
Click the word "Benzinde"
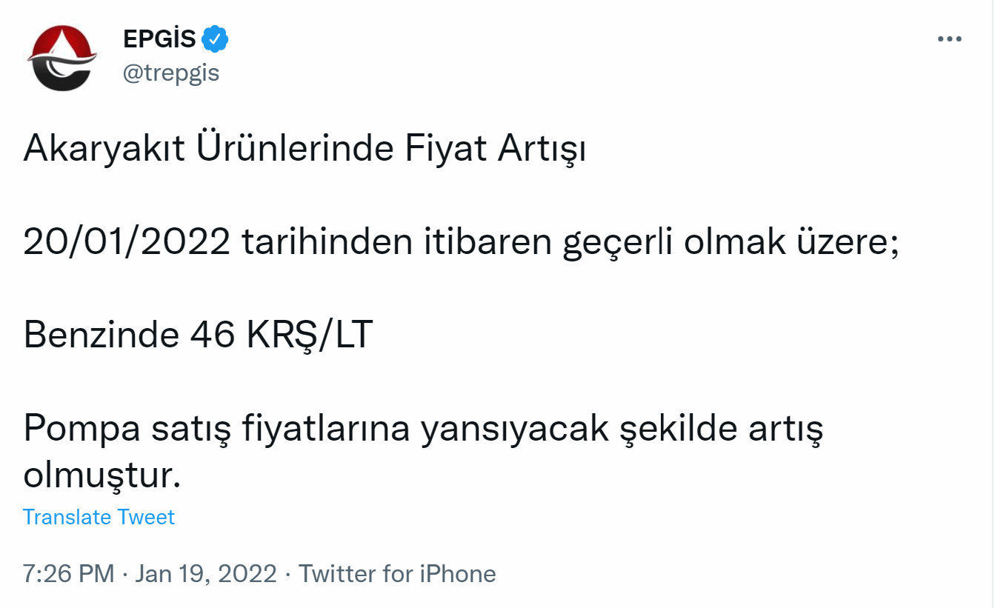[x=101, y=335]
